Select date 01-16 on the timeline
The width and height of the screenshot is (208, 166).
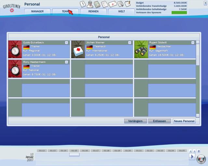[x=85, y=151]
